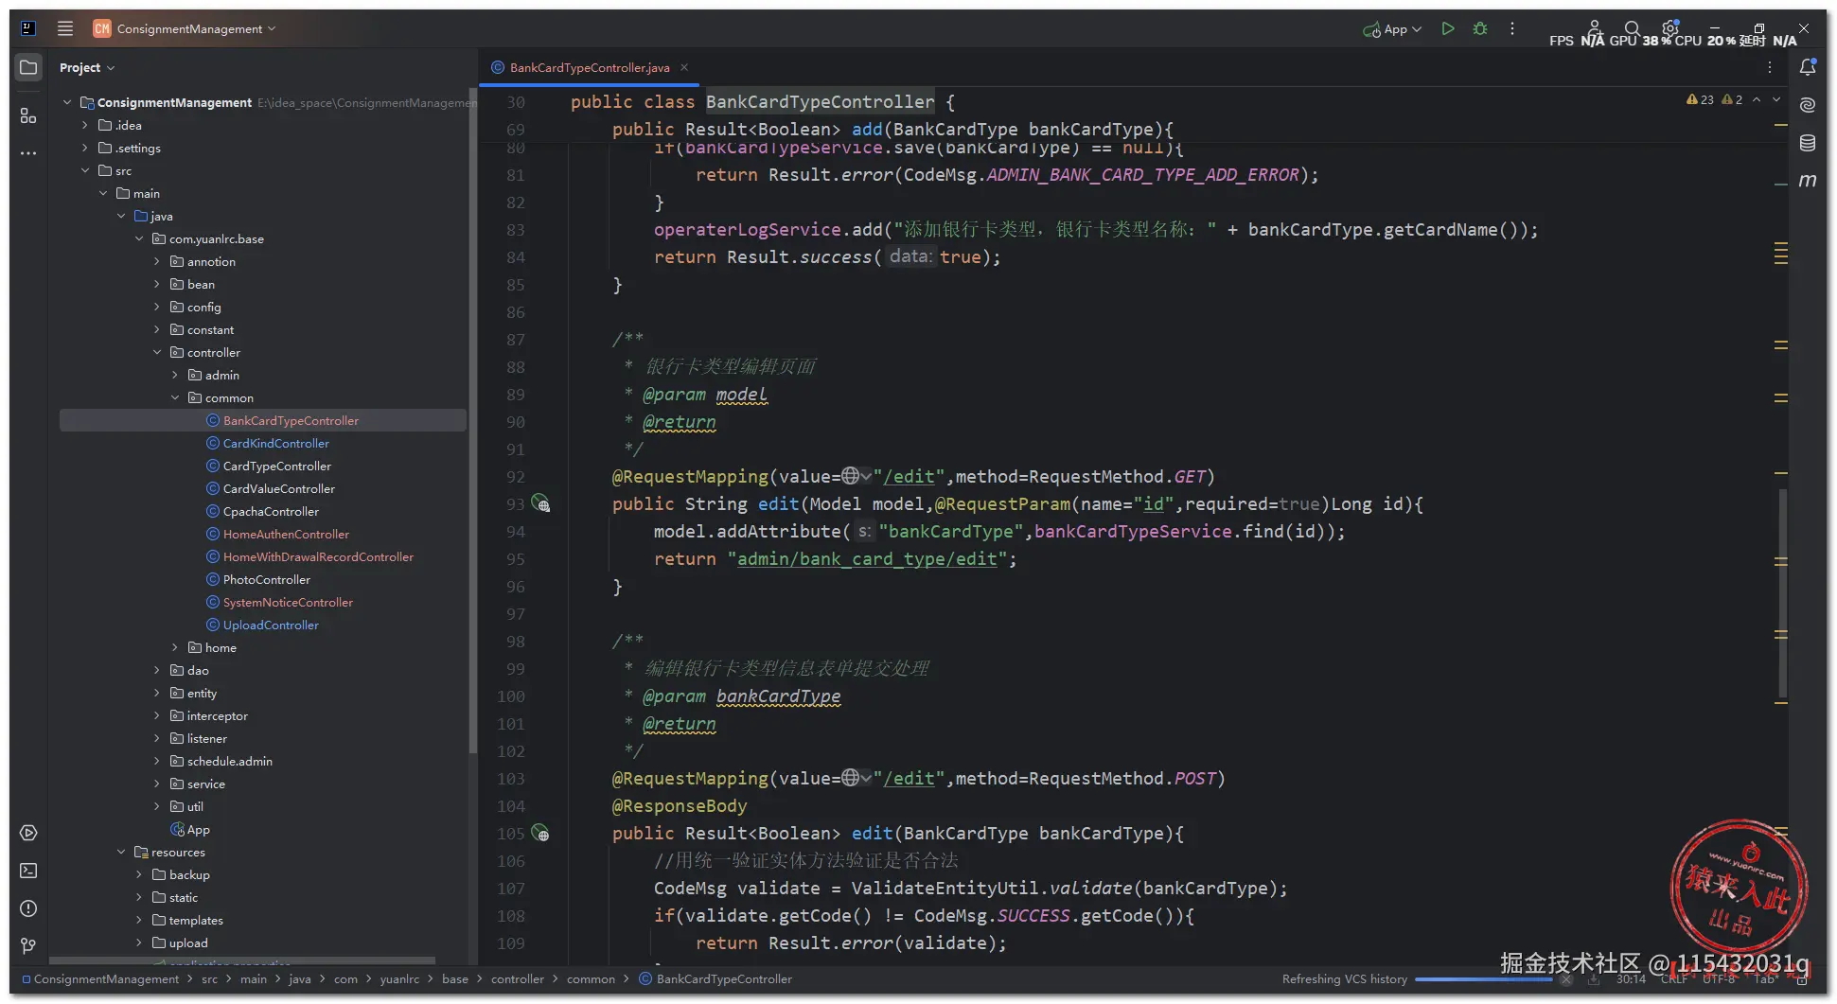Viewport: 1837px width, 1004px height.
Task: Open the App run configuration dropdown
Action: [1392, 28]
